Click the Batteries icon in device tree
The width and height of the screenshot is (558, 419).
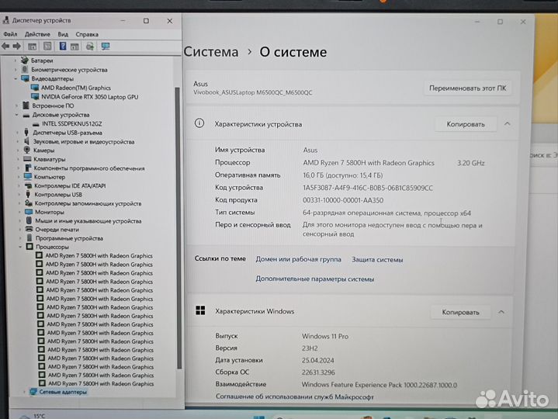pos(25,61)
